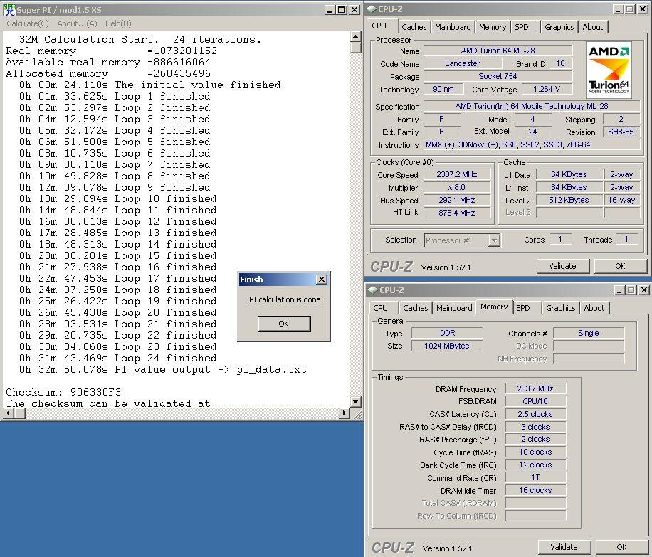Screen dimensions: 652x557
Task: Click the Command Rate value 1T
Action: pyautogui.click(x=535, y=477)
